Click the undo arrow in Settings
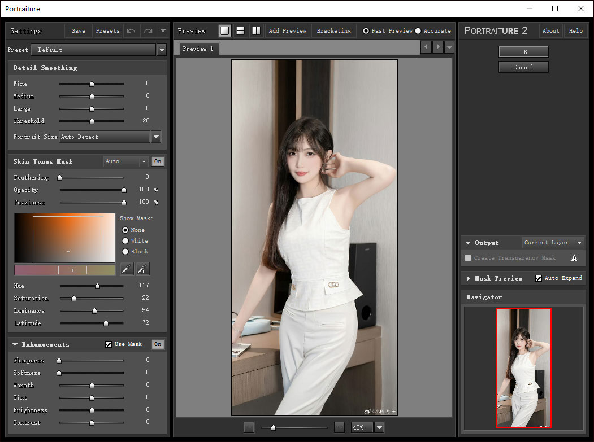594x442 pixels. click(x=131, y=31)
